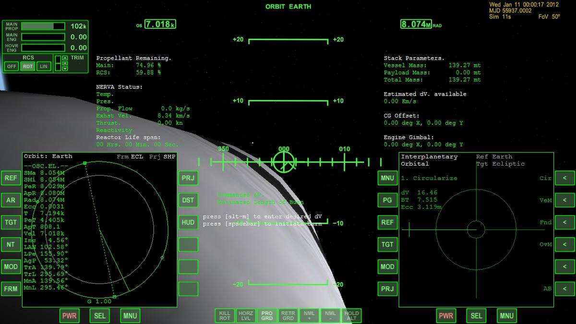Image resolution: width=576 pixels, height=324 pixels.
Task: Click MNU above the PG button
Action: click(x=387, y=178)
